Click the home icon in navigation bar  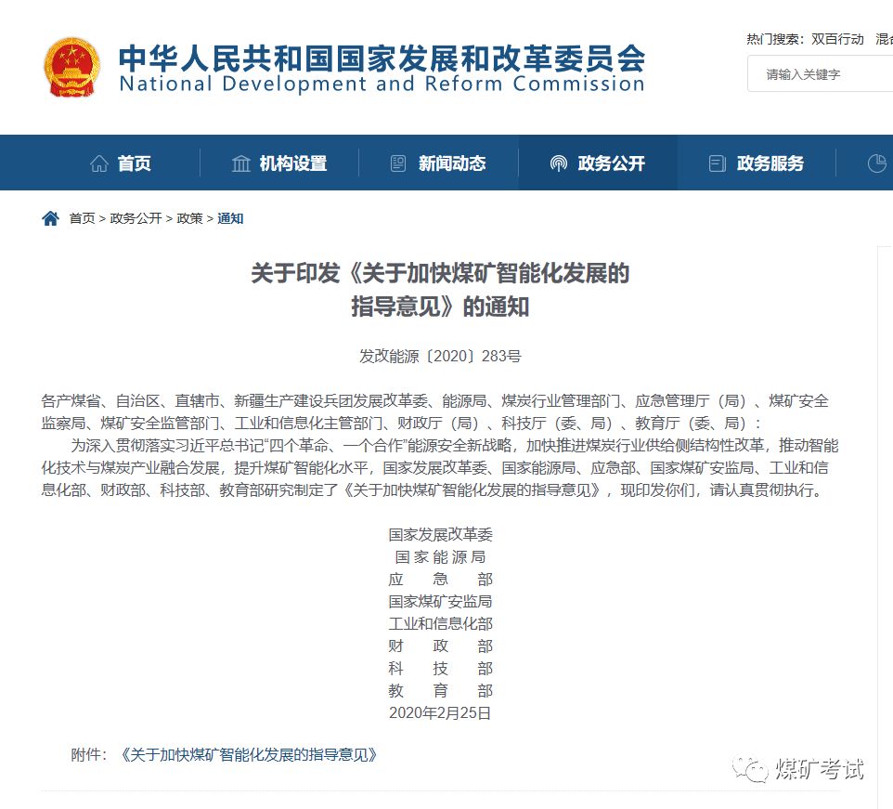tap(99, 163)
